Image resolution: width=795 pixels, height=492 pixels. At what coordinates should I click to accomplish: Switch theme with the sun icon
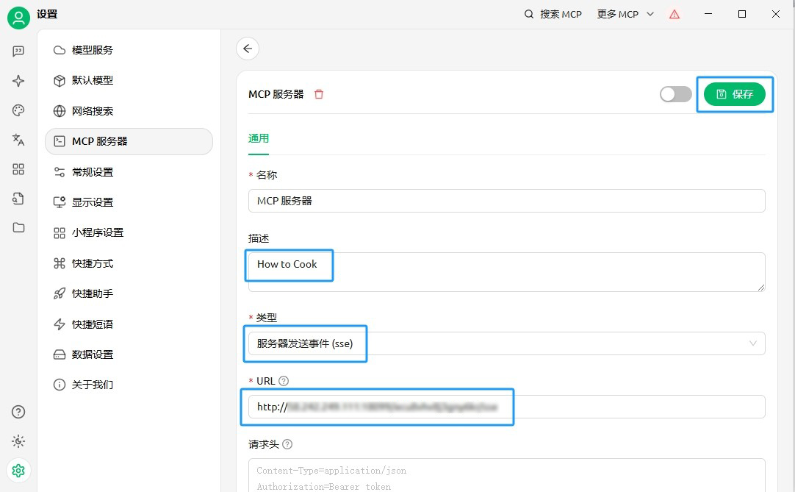[x=18, y=441]
